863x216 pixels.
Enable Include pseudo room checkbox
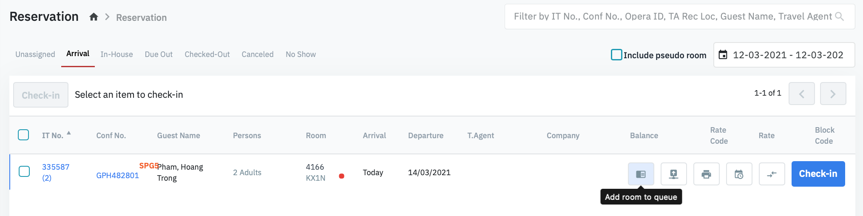(x=616, y=55)
